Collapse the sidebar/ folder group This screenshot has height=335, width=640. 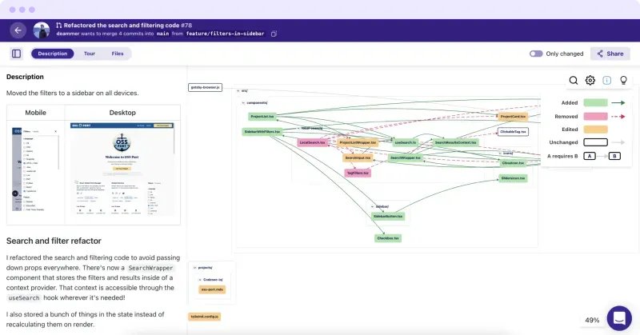click(x=373, y=207)
